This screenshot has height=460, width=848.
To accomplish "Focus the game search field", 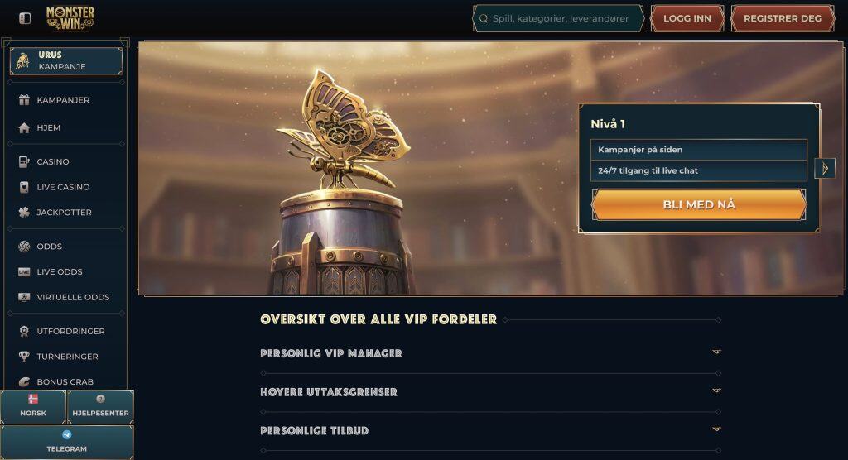I will [x=558, y=18].
